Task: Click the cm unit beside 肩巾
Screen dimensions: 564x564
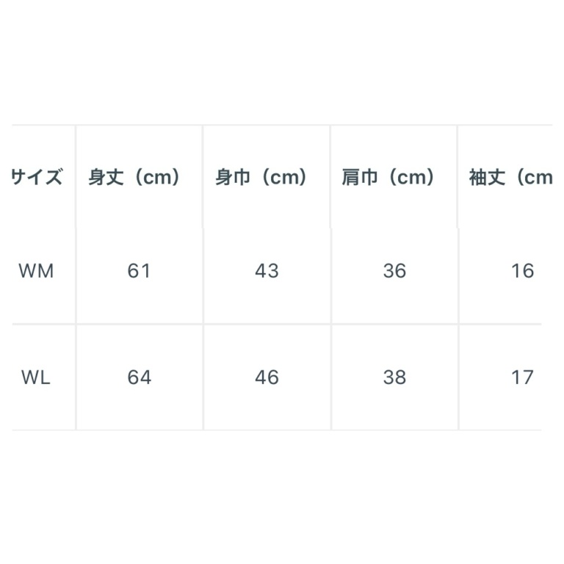Action: click(x=408, y=178)
